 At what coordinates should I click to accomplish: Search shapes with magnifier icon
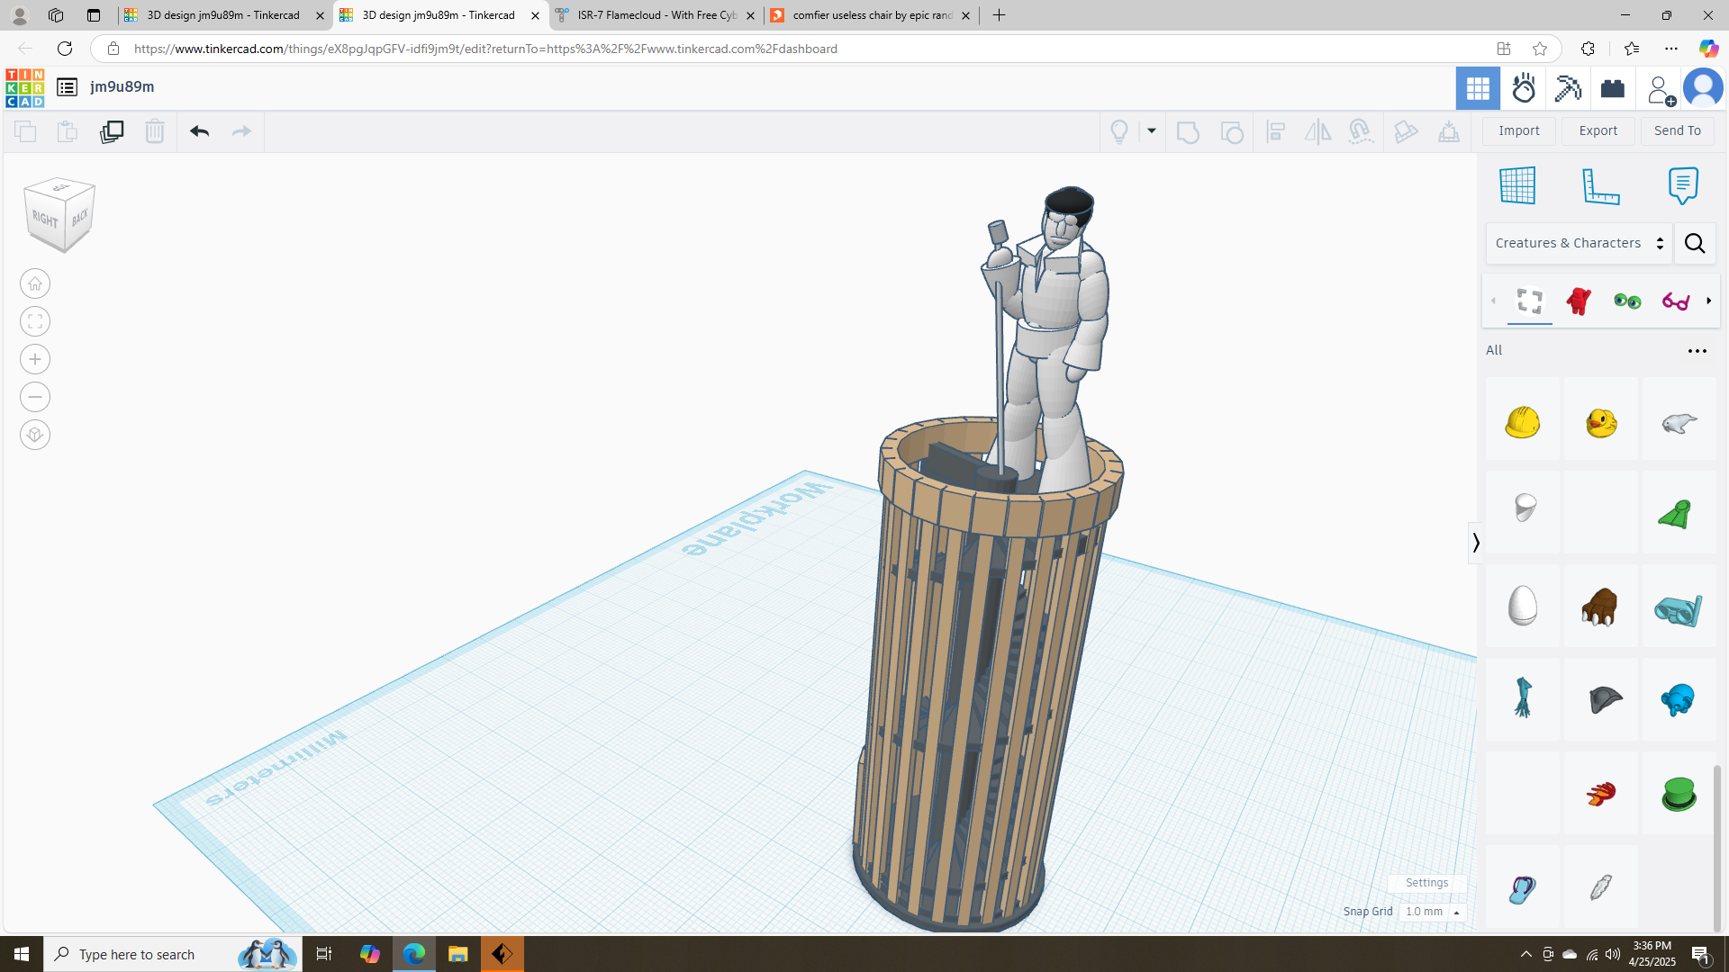coord(1695,243)
